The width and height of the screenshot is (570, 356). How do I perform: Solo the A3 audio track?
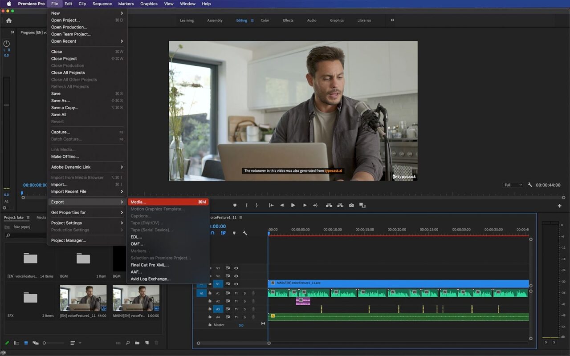[244, 309]
